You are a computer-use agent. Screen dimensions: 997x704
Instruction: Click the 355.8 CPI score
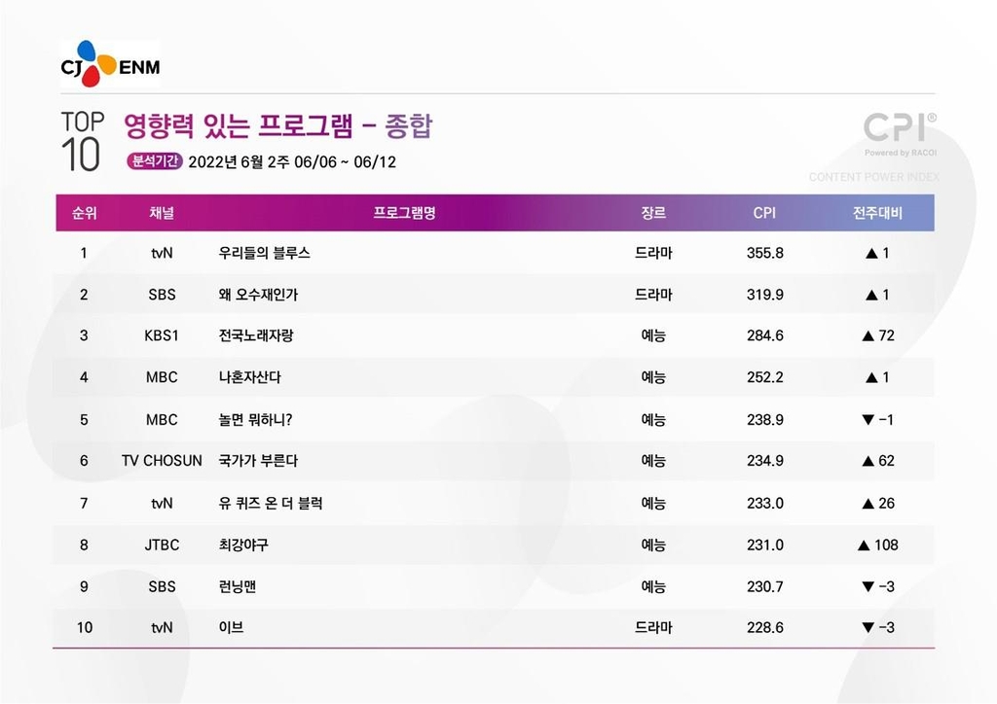(764, 253)
